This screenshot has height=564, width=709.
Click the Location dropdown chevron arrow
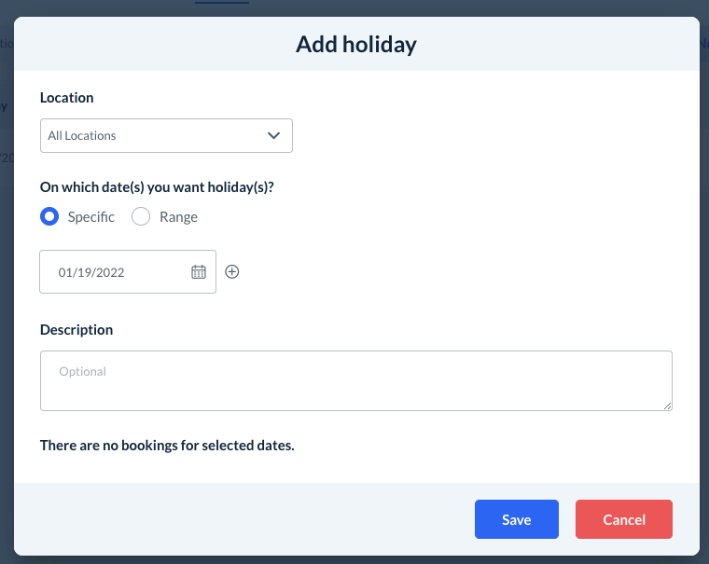click(x=274, y=135)
